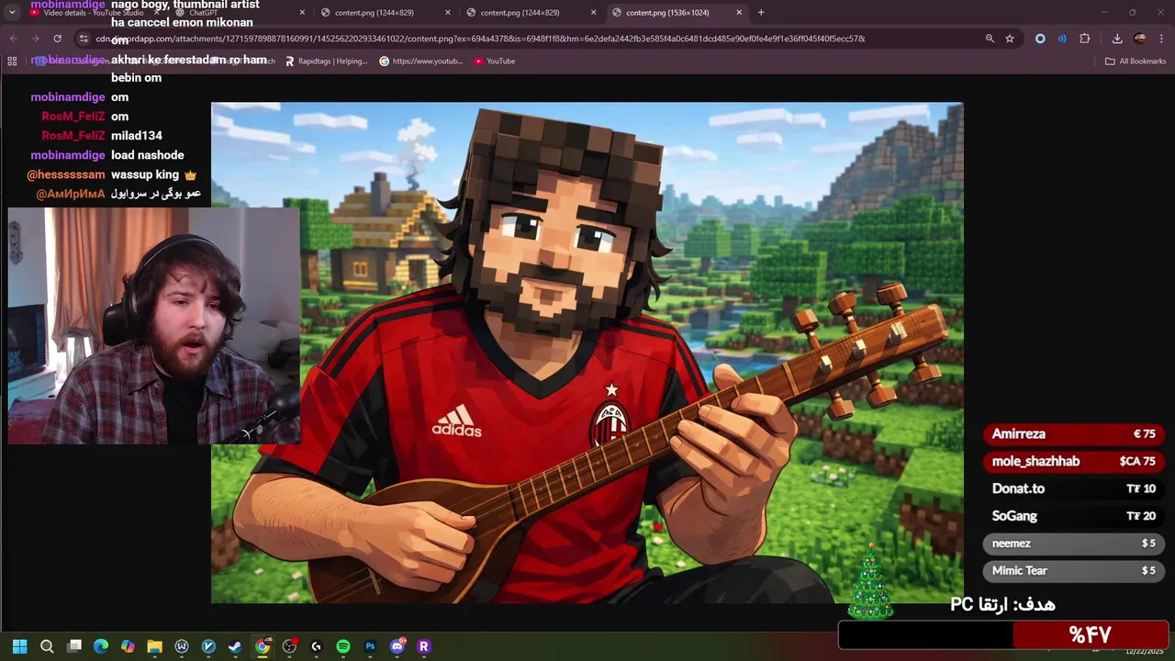Open OBS Studio from the taskbar
The width and height of the screenshot is (1175, 661).
[289, 646]
